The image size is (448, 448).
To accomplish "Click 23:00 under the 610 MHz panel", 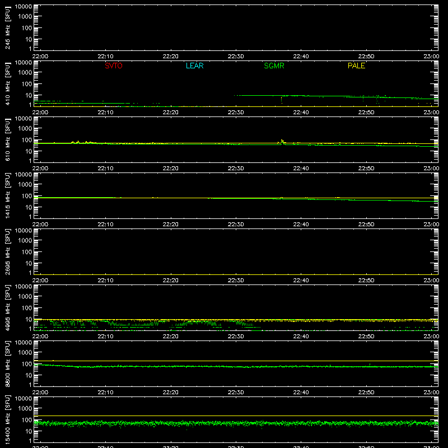I will [431, 169].
